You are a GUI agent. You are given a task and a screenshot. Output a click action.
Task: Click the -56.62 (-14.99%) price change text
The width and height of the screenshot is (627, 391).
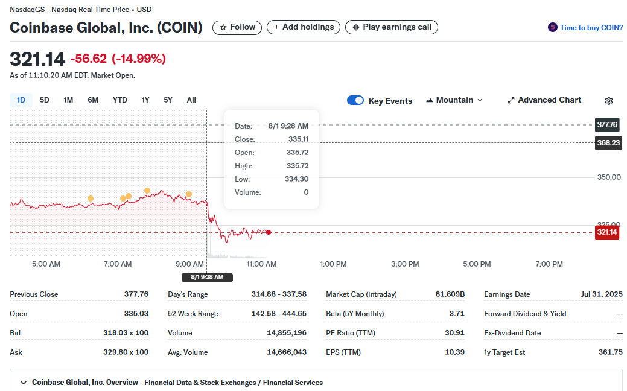[118, 59]
